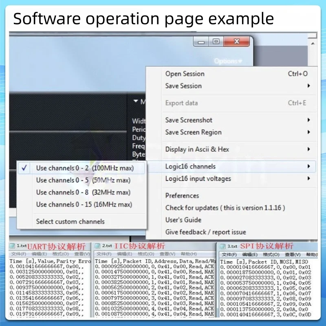The height and width of the screenshot is (326, 326).
Task: Open Preferences from Options menu
Action: [x=236, y=196]
